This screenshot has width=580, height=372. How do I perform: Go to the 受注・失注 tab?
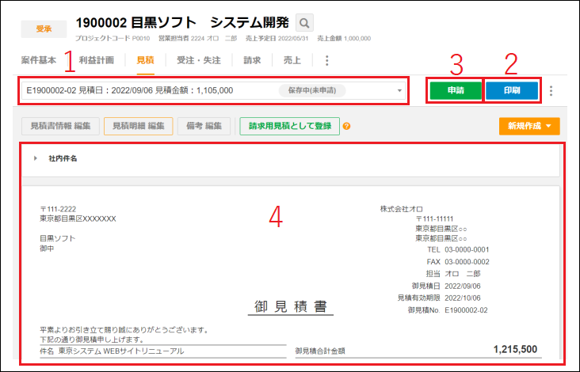coord(198,60)
